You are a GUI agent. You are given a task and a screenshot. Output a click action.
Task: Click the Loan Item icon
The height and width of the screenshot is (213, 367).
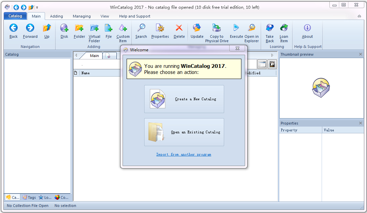click(284, 28)
